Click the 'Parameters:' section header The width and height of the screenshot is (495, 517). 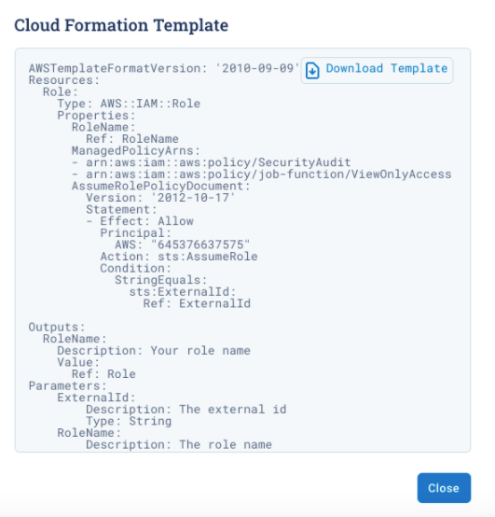point(68,385)
